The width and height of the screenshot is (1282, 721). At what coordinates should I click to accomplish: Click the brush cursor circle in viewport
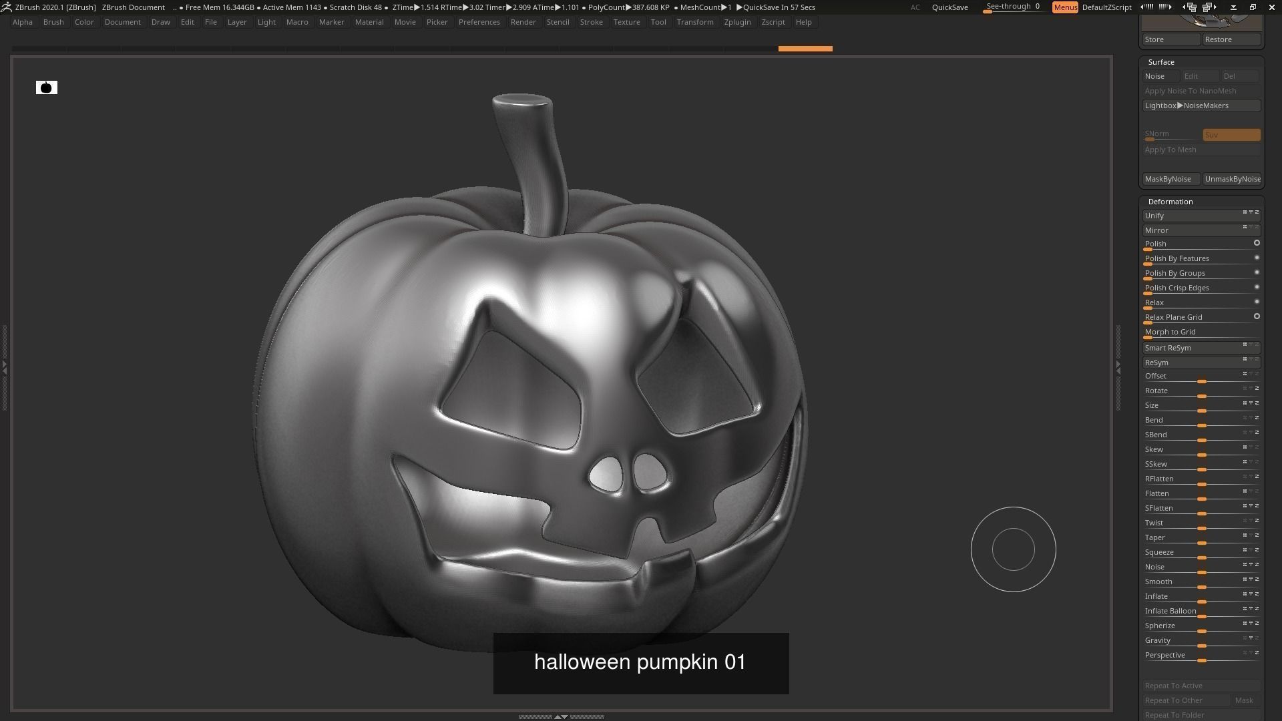pyautogui.click(x=1013, y=549)
